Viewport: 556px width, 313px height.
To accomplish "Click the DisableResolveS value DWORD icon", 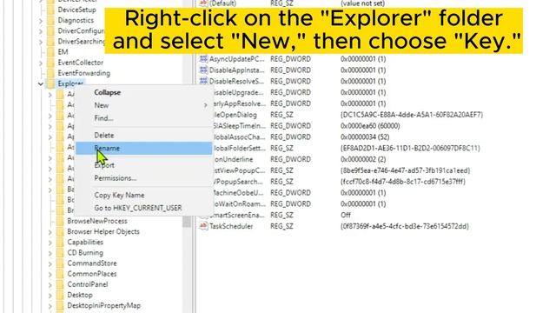I will point(203,81).
